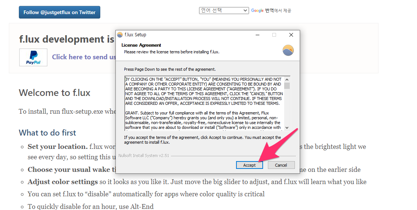The width and height of the screenshot is (417, 210).
Task: Click the f.lux icon in dialog title bar
Action: pyautogui.click(x=120, y=35)
